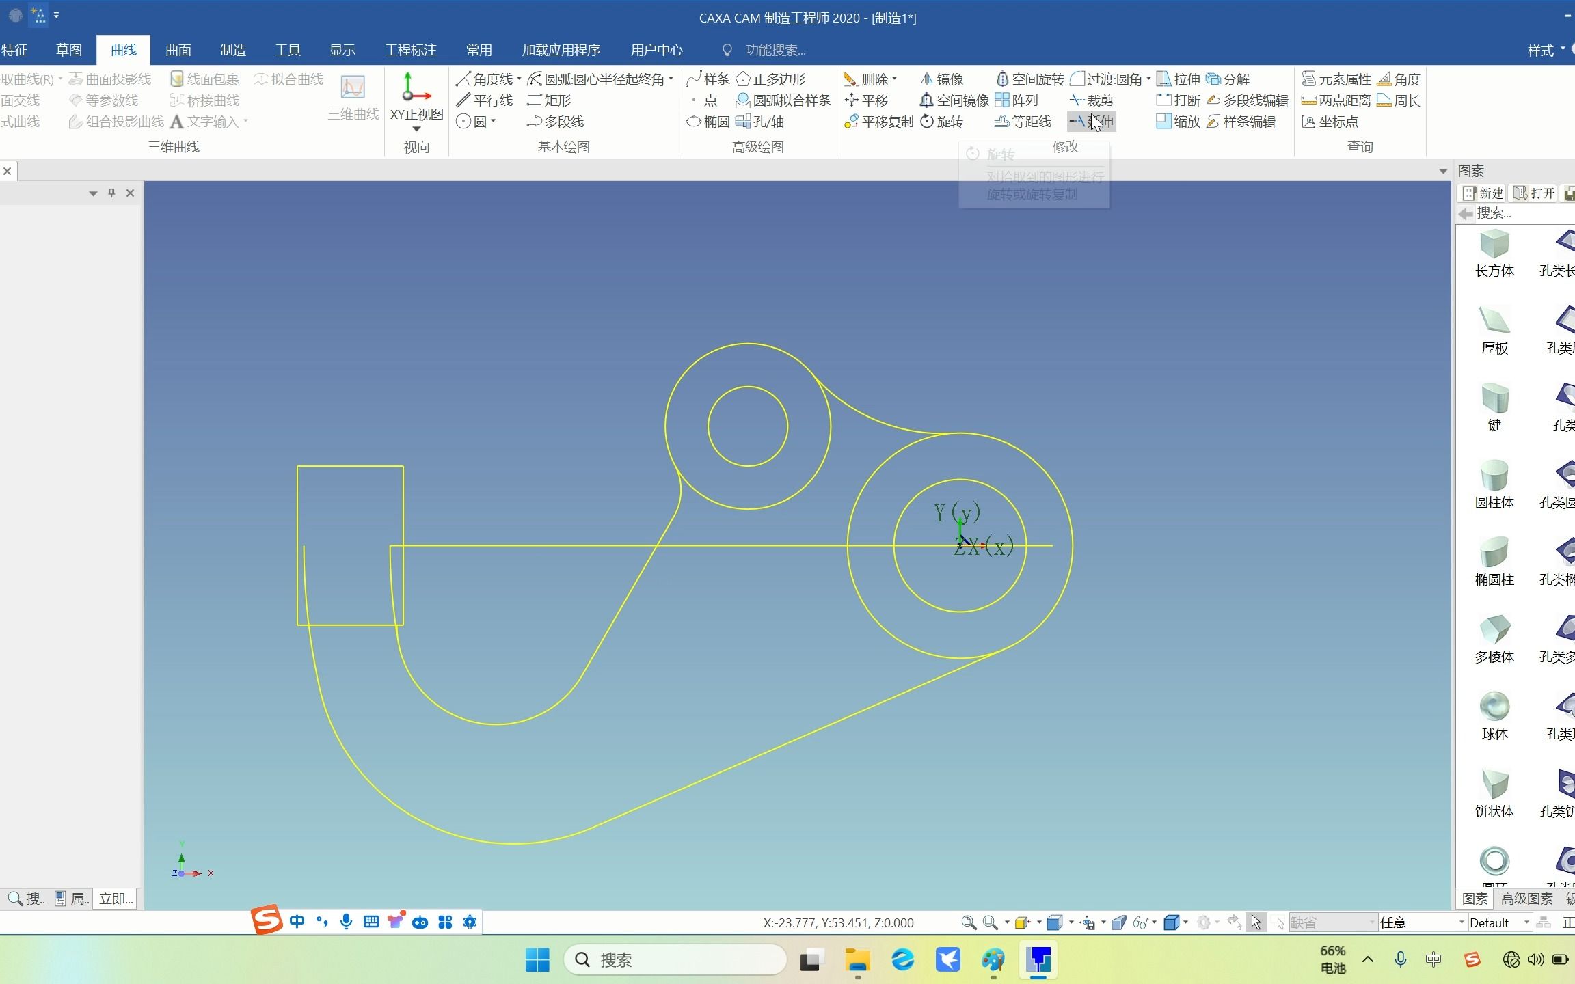Select the 阵列 array tool
The height and width of the screenshot is (984, 1575).
[x=1017, y=100]
